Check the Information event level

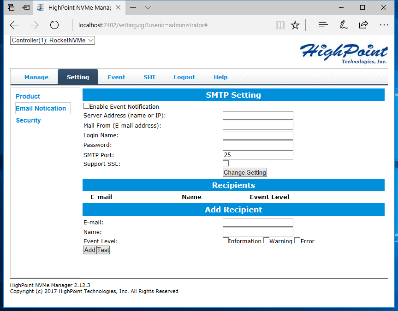tap(226, 240)
